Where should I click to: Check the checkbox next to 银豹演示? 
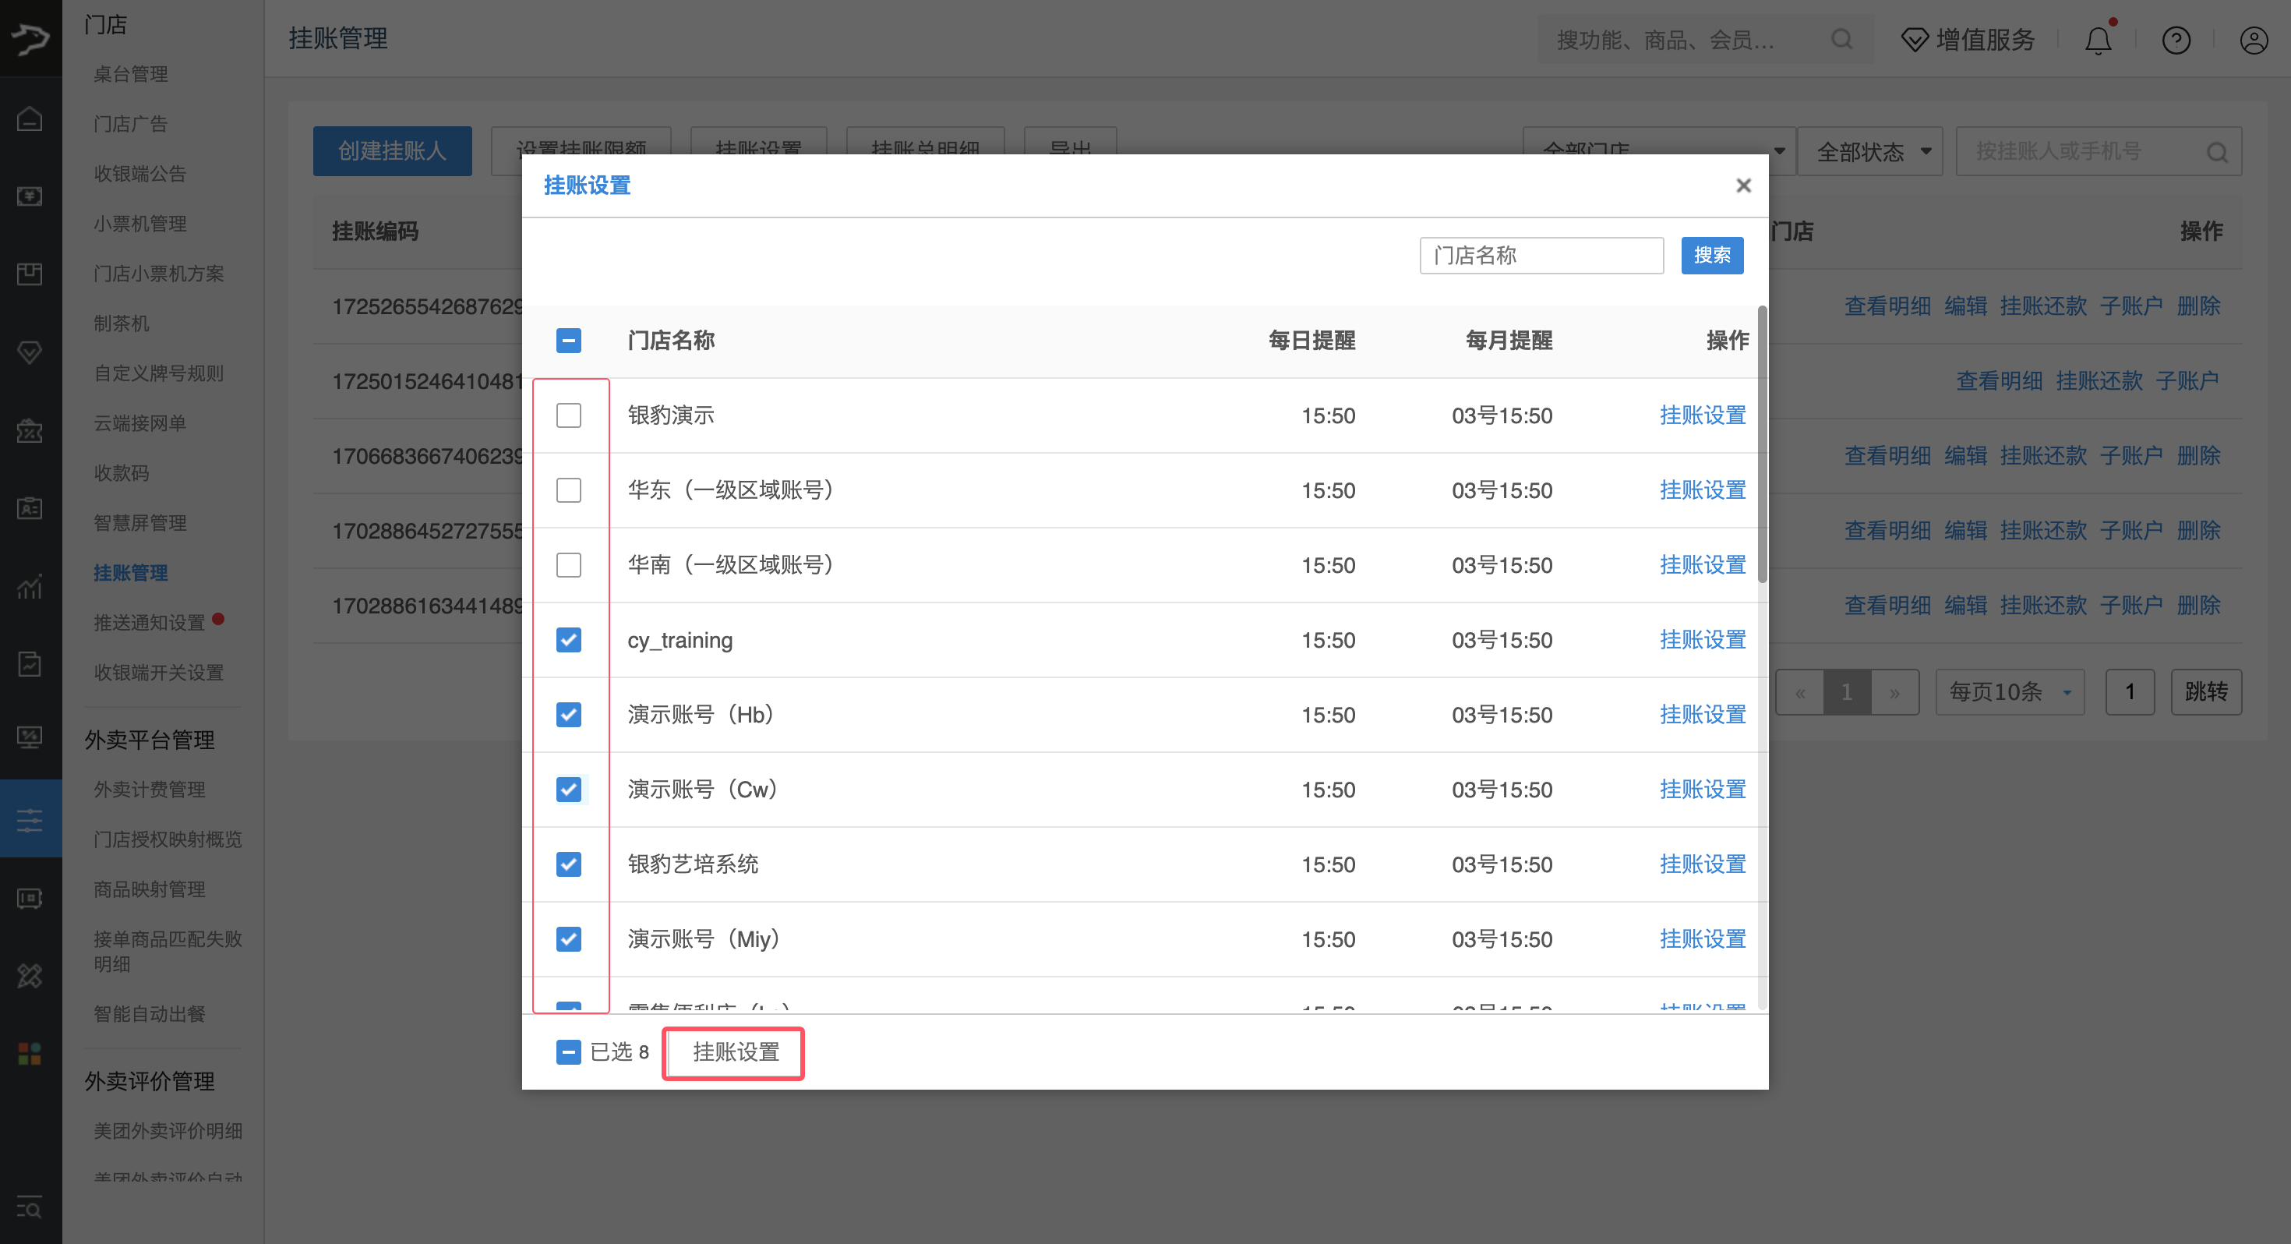pyautogui.click(x=568, y=415)
